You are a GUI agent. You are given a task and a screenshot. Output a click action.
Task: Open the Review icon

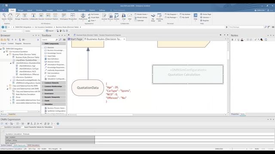click(116, 17)
